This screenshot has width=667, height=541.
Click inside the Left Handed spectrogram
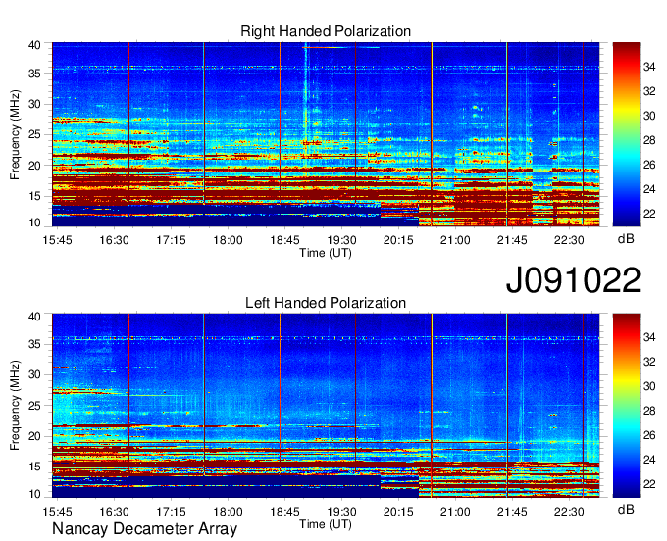[326, 406]
